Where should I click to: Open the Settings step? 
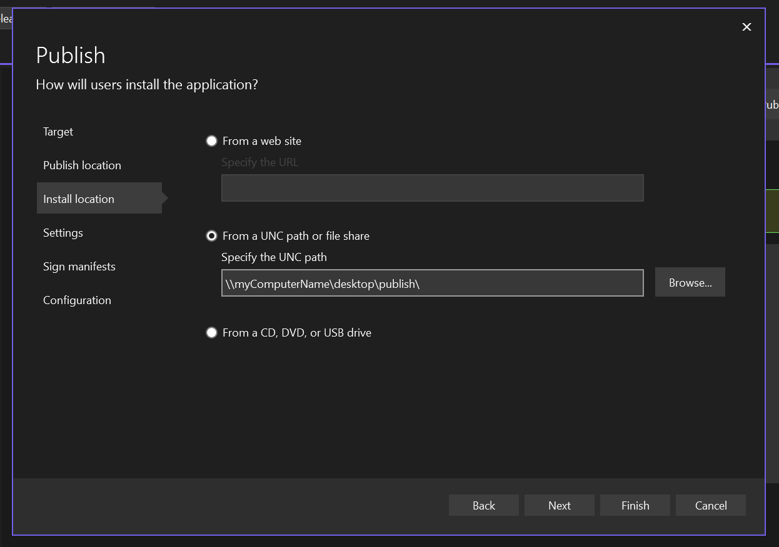[63, 232]
